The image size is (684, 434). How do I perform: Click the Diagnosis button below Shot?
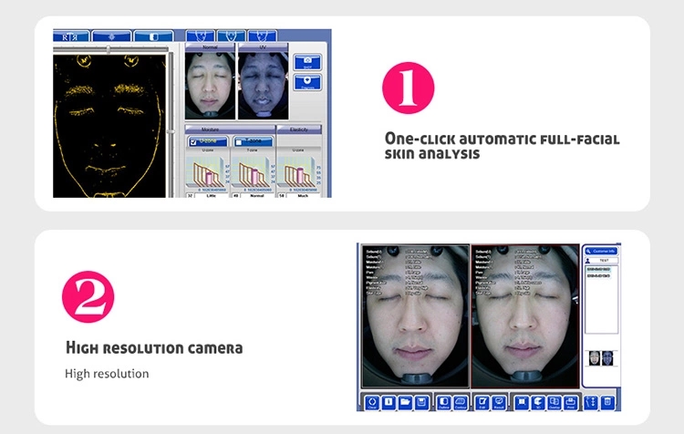(x=308, y=83)
